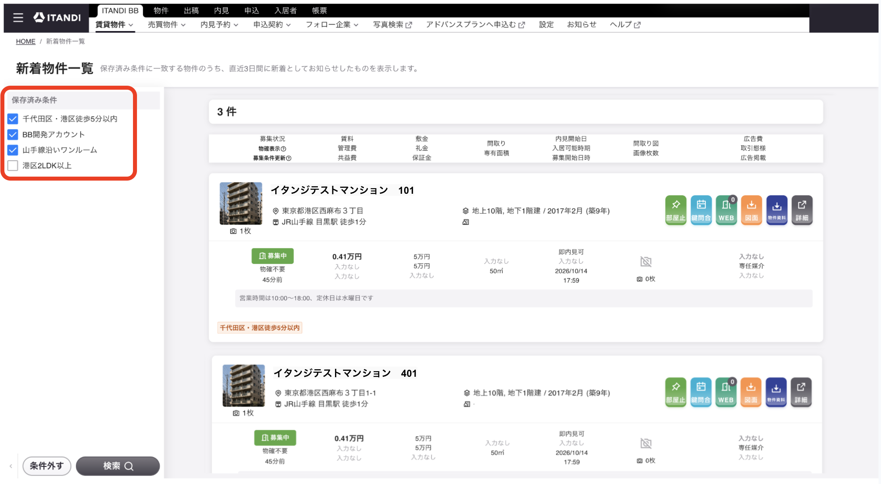Download 図面 for room 401

point(751,392)
